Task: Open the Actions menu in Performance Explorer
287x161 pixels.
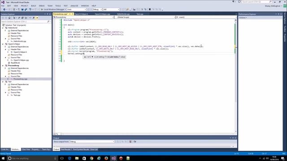Action: pyautogui.click(x=243, y=18)
